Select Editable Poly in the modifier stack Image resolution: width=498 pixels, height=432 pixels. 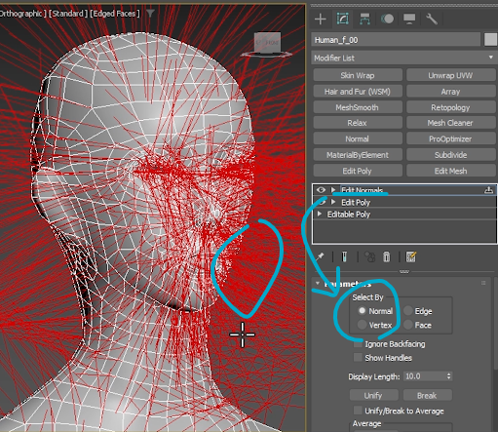tap(349, 215)
